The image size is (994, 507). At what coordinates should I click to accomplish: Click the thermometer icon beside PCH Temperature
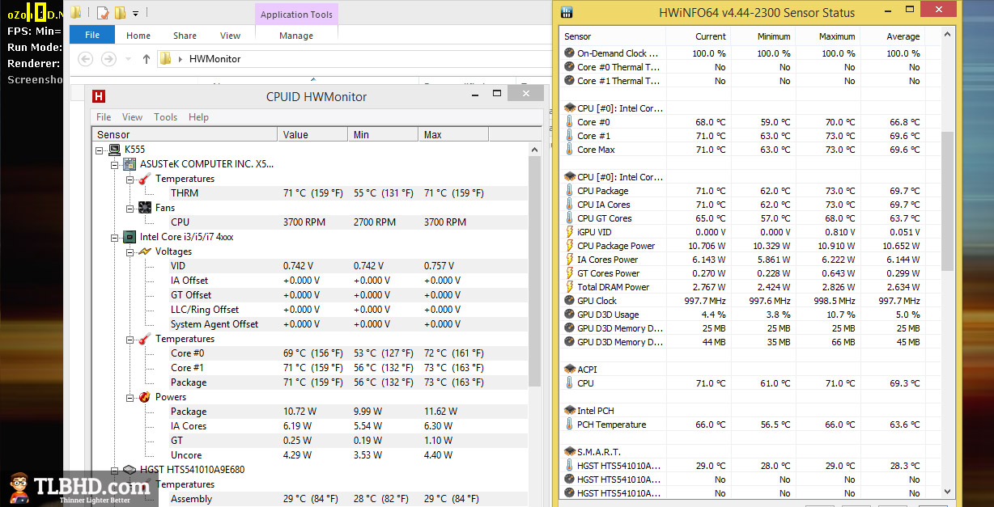coord(569,425)
